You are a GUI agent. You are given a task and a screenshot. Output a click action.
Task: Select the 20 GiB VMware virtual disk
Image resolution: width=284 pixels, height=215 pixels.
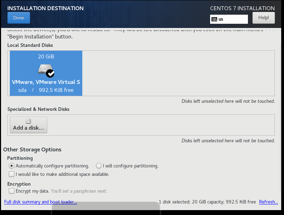[46, 73]
